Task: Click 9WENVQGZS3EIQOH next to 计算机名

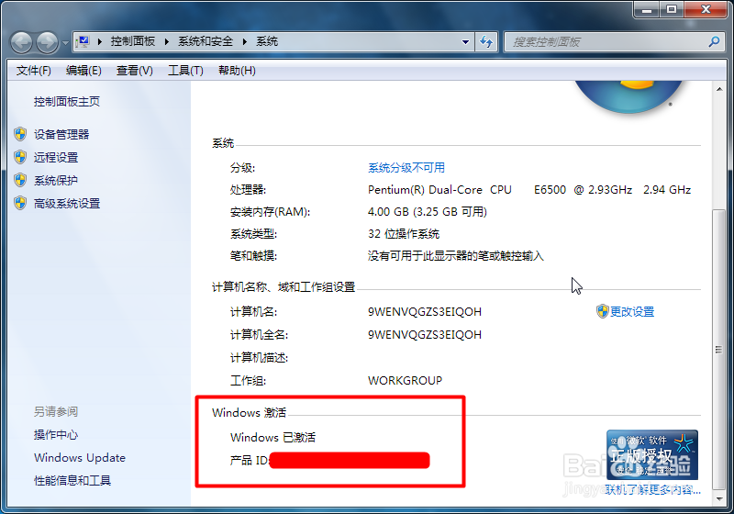Action: pyautogui.click(x=425, y=311)
